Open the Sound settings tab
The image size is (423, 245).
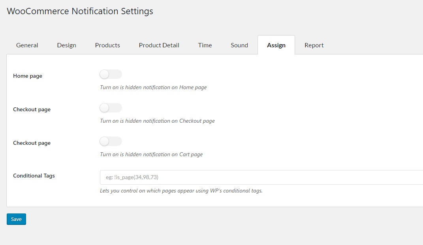[239, 45]
